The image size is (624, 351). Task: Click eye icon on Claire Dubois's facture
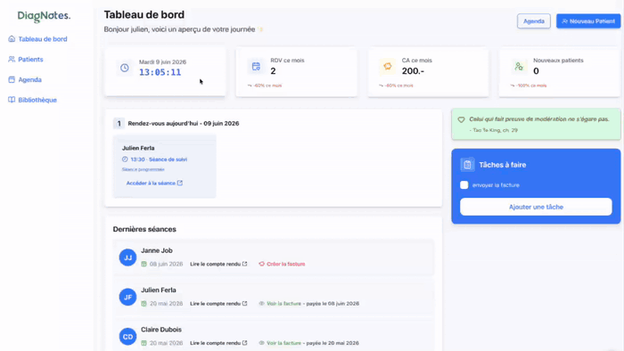coord(261,343)
